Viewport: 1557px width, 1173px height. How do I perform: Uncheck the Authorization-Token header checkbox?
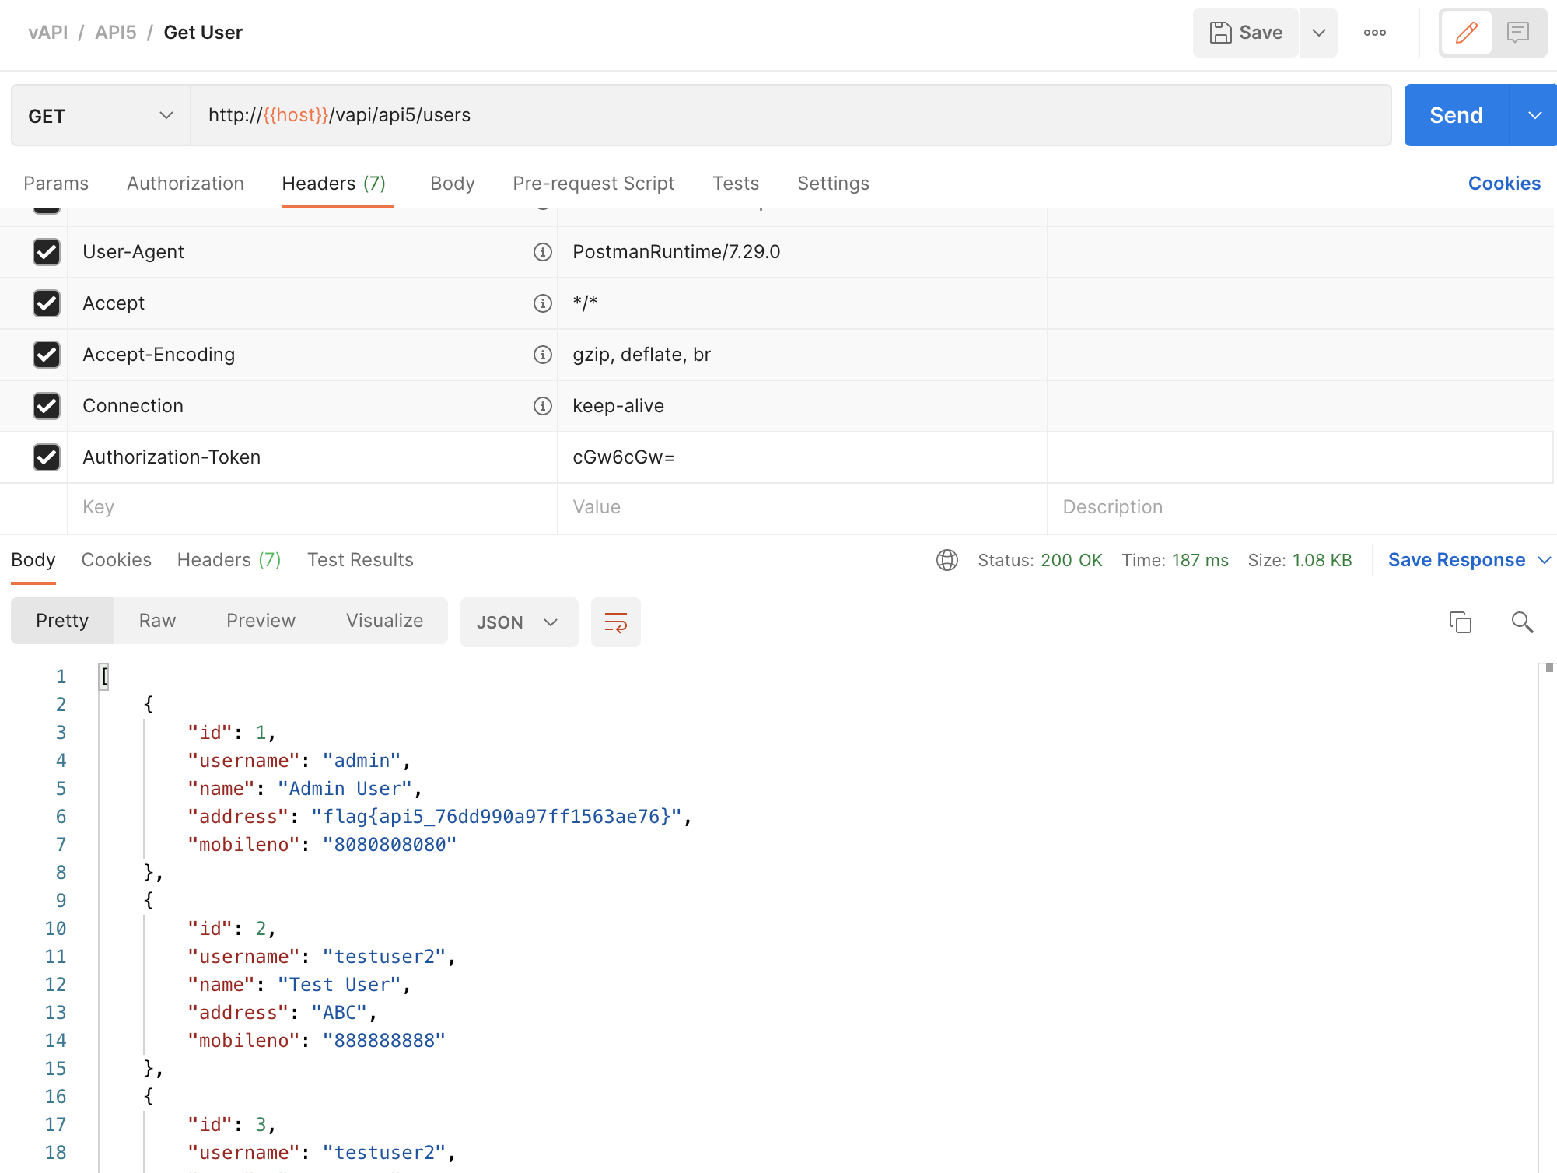coord(47,457)
